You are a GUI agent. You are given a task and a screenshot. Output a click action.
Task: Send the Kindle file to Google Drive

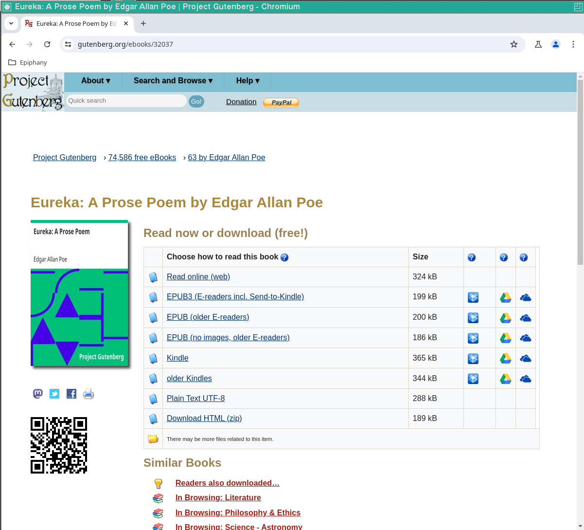tap(506, 359)
